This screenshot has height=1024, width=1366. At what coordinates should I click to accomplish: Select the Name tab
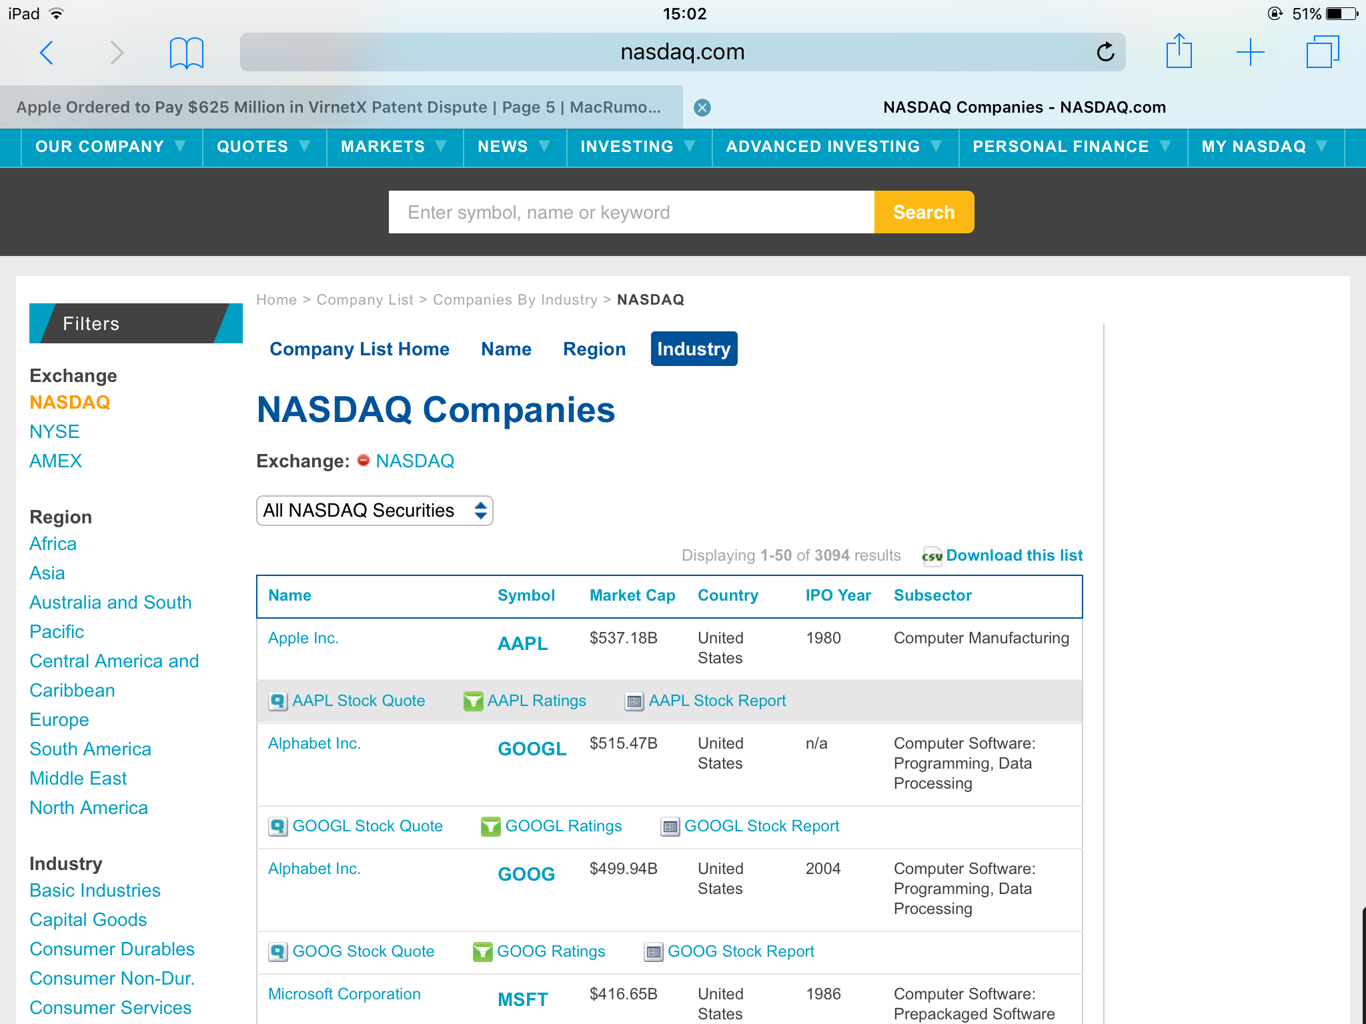[506, 349]
